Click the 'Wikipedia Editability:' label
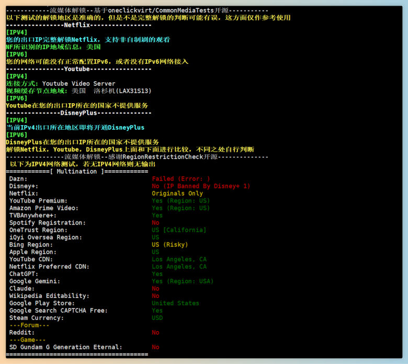408x364 pixels. (49, 296)
